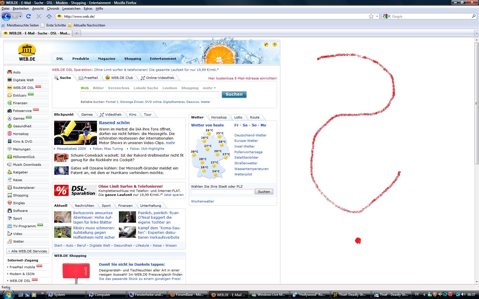Switch to the Nachrichten tab
The height and width of the screenshot is (299, 479).
click(x=84, y=205)
